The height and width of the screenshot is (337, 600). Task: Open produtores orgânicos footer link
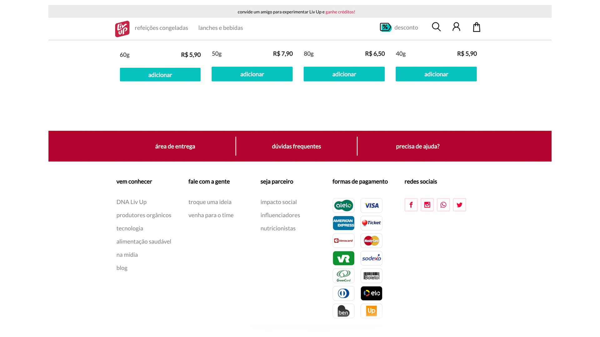(x=144, y=215)
